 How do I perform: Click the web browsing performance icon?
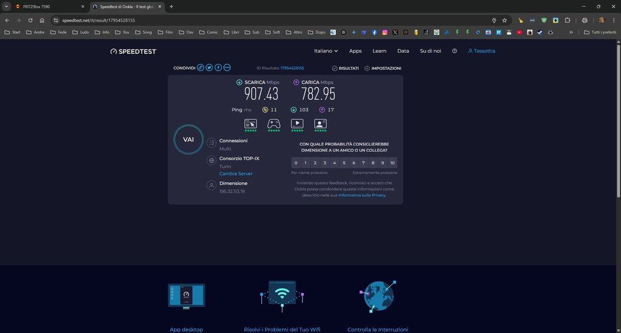250,124
